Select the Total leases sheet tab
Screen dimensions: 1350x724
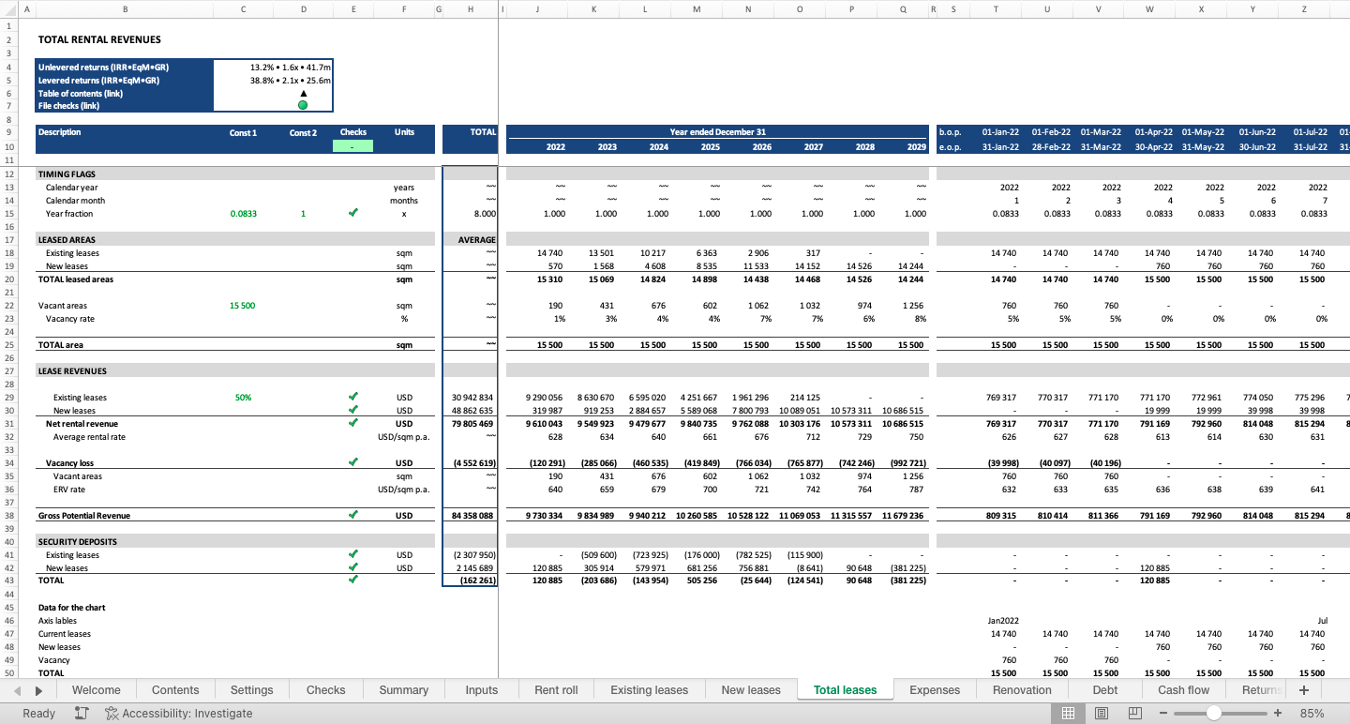[x=846, y=690]
